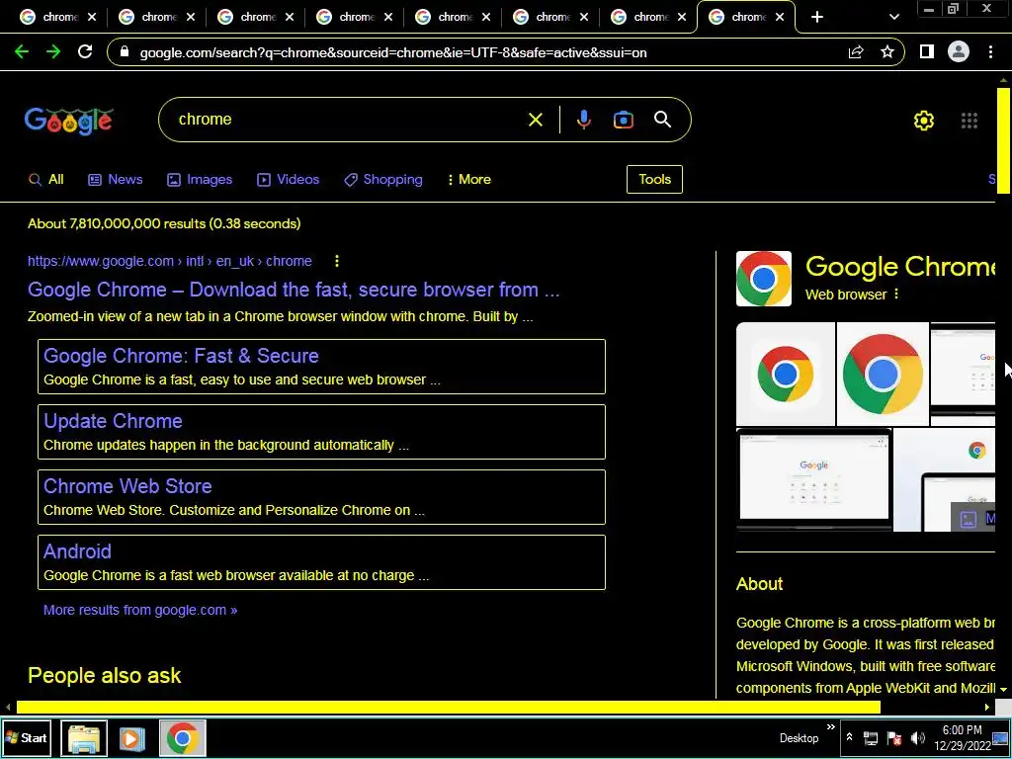The height and width of the screenshot is (759, 1012).
Task: Open the flat Chrome logo thumbnail
Action: pos(786,374)
